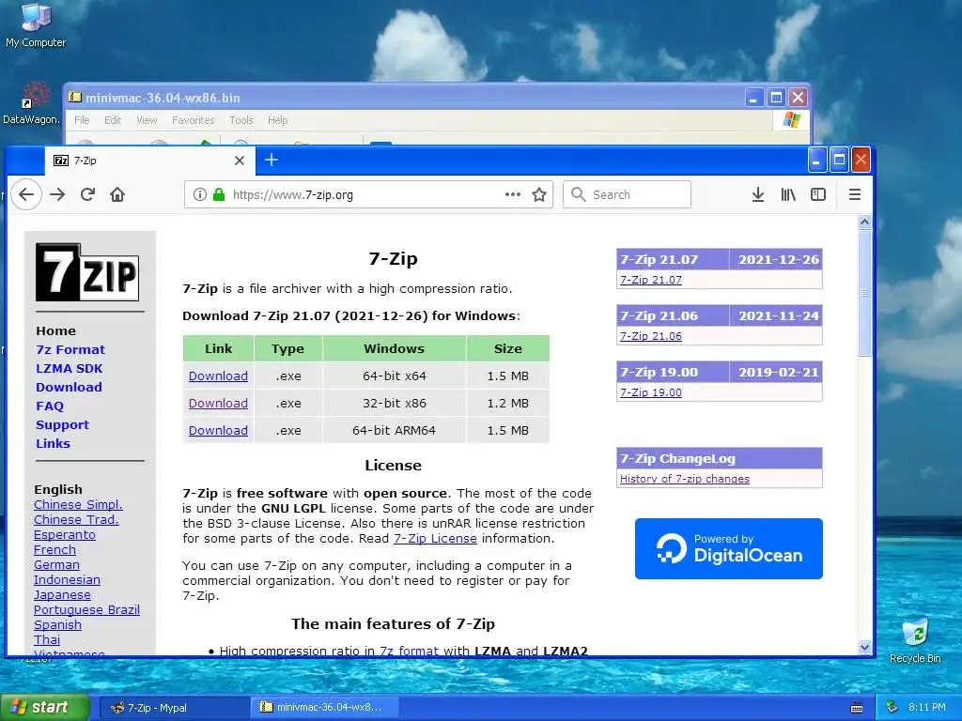Switch language to German
This screenshot has height=721, width=962.
pyautogui.click(x=56, y=564)
